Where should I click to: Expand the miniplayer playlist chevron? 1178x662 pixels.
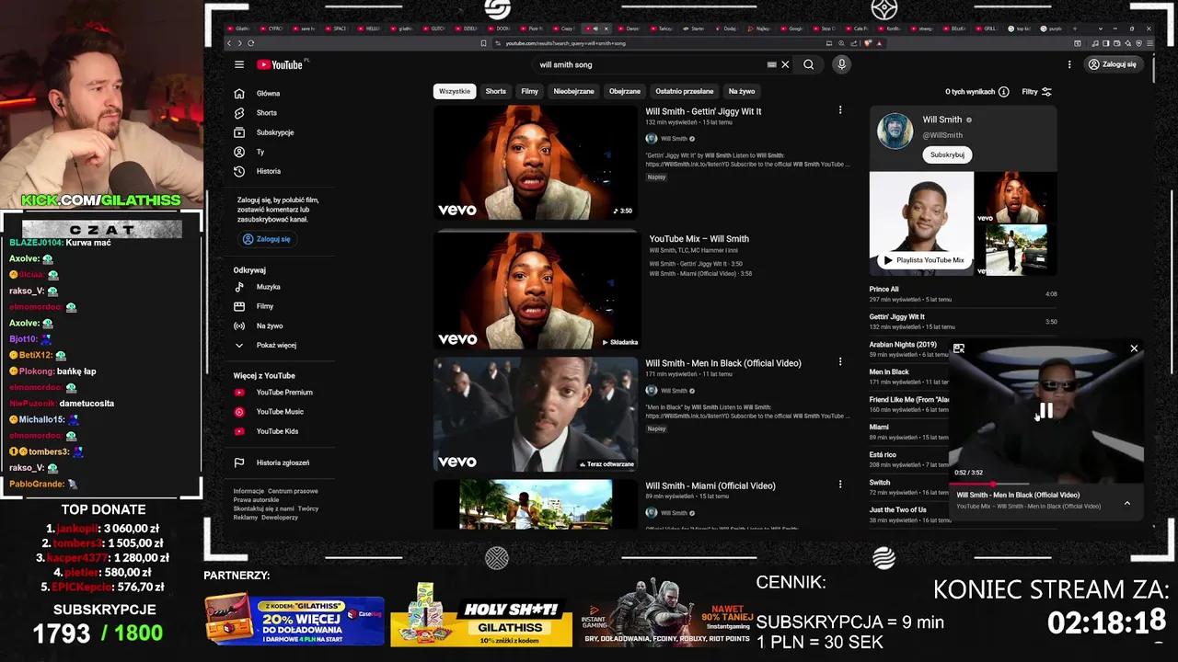[x=1126, y=503]
